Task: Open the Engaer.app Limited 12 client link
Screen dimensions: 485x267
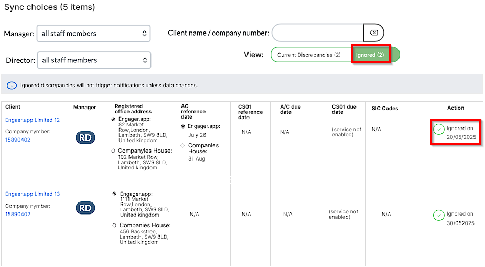Action: point(33,120)
